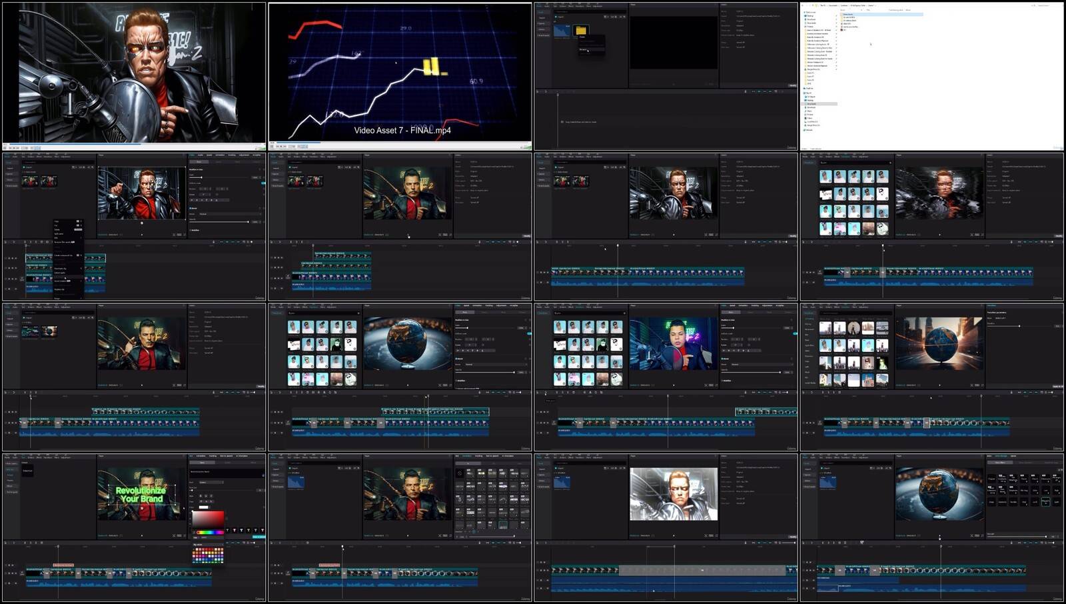Toggle fullscreen in the Revolutionize frame's player
The width and height of the screenshot is (1066, 604).
click(x=184, y=535)
